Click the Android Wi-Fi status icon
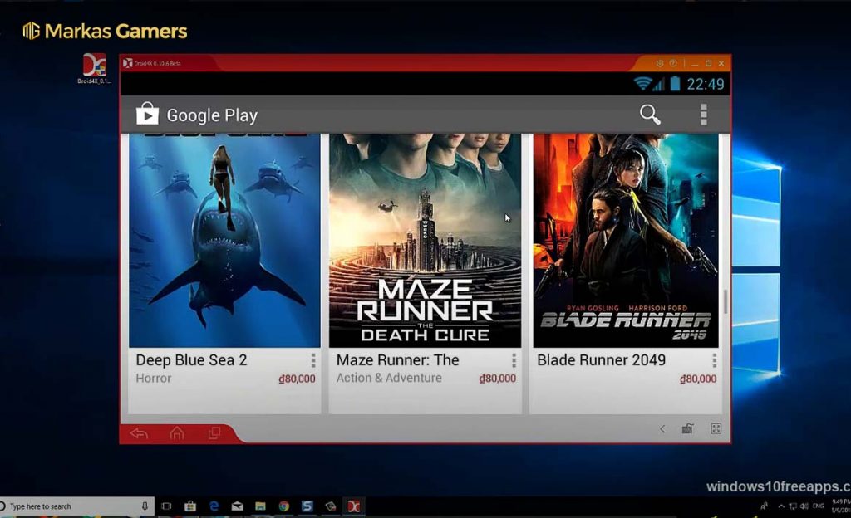The image size is (851, 518). 642,84
